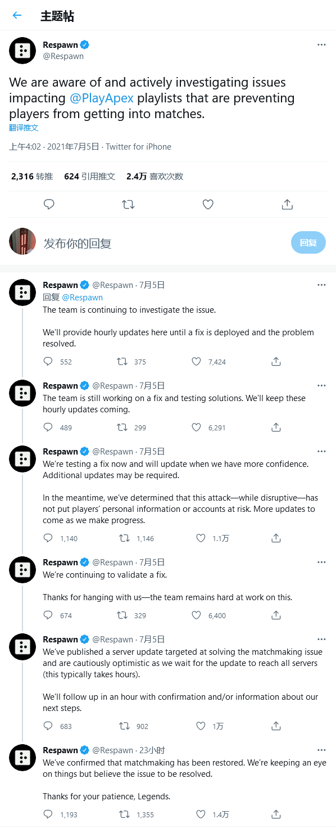This screenshot has height=828, width=336.
Task: Open the @PlayApex profile link
Action: [x=102, y=98]
